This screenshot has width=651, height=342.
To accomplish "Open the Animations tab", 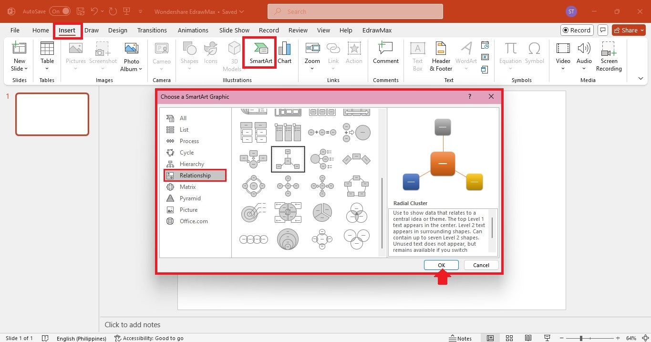I will coord(193,30).
